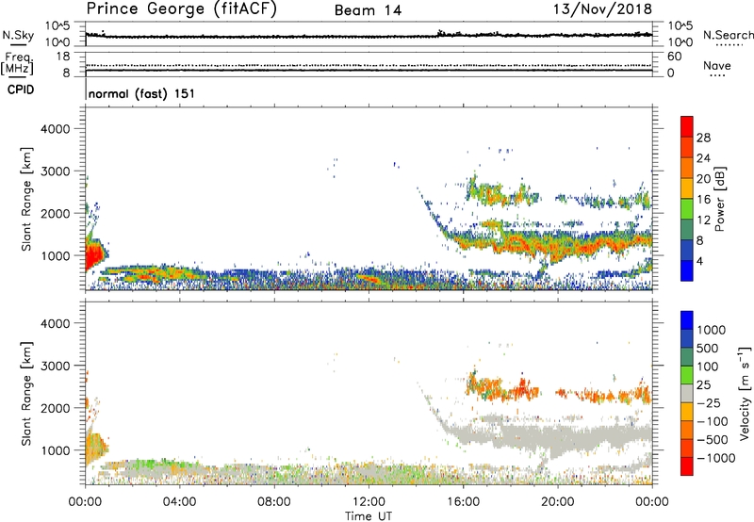
Task: Click the "4" label on power colorbar
Action: [699, 261]
